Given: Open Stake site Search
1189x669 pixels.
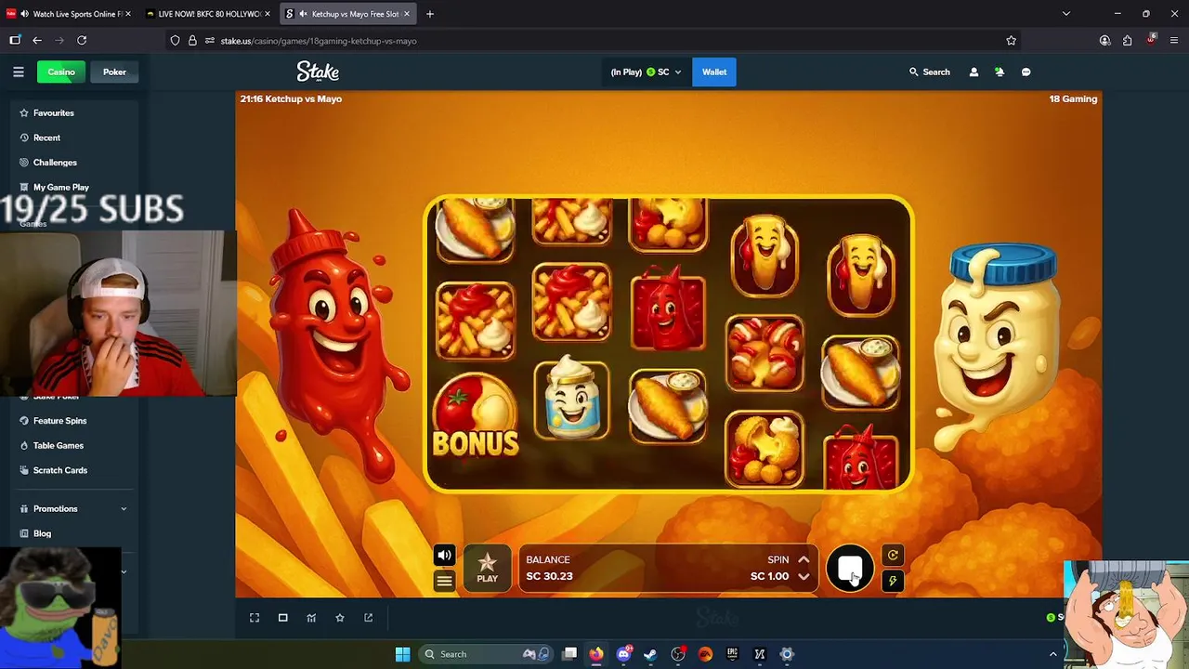Looking at the screenshot, I should pos(930,72).
